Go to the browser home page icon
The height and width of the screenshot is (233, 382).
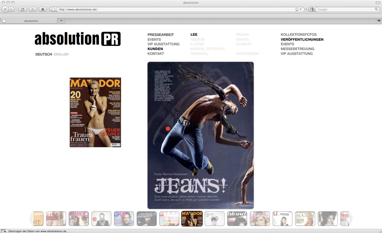43,9
